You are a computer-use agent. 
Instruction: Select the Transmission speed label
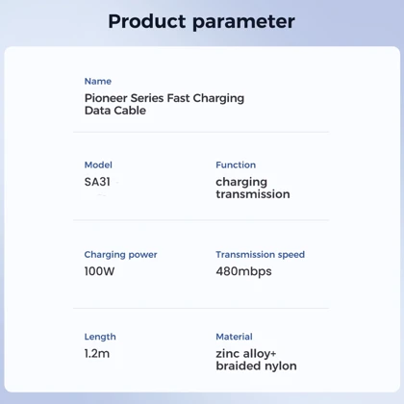pyautogui.click(x=260, y=255)
